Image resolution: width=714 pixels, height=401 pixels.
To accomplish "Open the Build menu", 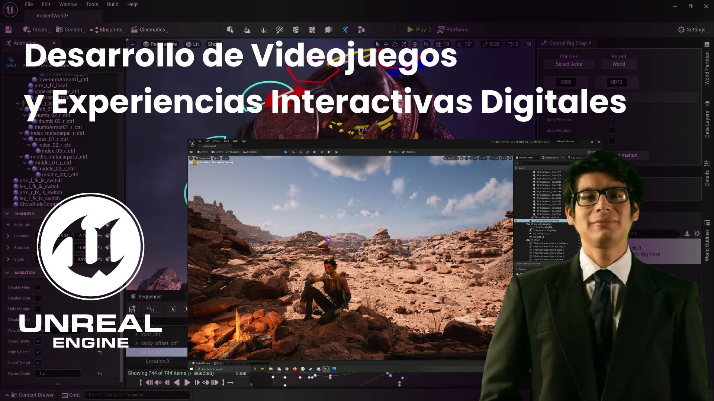I will pyautogui.click(x=112, y=4).
